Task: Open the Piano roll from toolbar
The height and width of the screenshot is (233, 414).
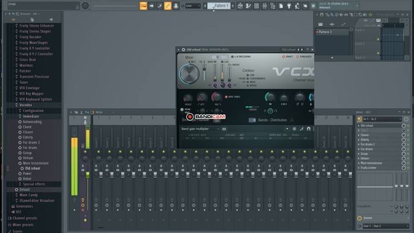Action: (248, 6)
